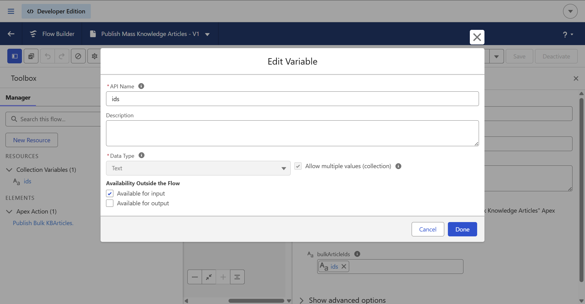This screenshot has width=585, height=304.
Task: Check Available for output
Action: tap(110, 203)
